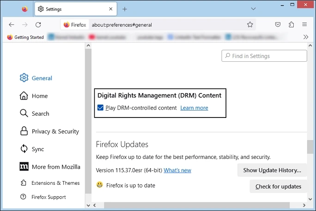Viewport: 316px width, 211px height.
Task: Open Firefox Support link
Action: click(x=43, y=197)
